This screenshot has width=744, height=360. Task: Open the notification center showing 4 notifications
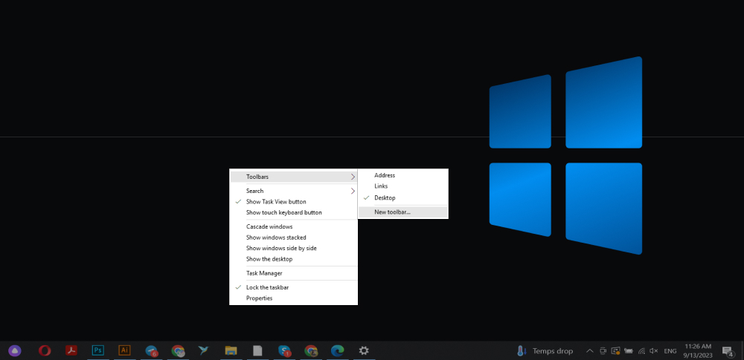728,351
